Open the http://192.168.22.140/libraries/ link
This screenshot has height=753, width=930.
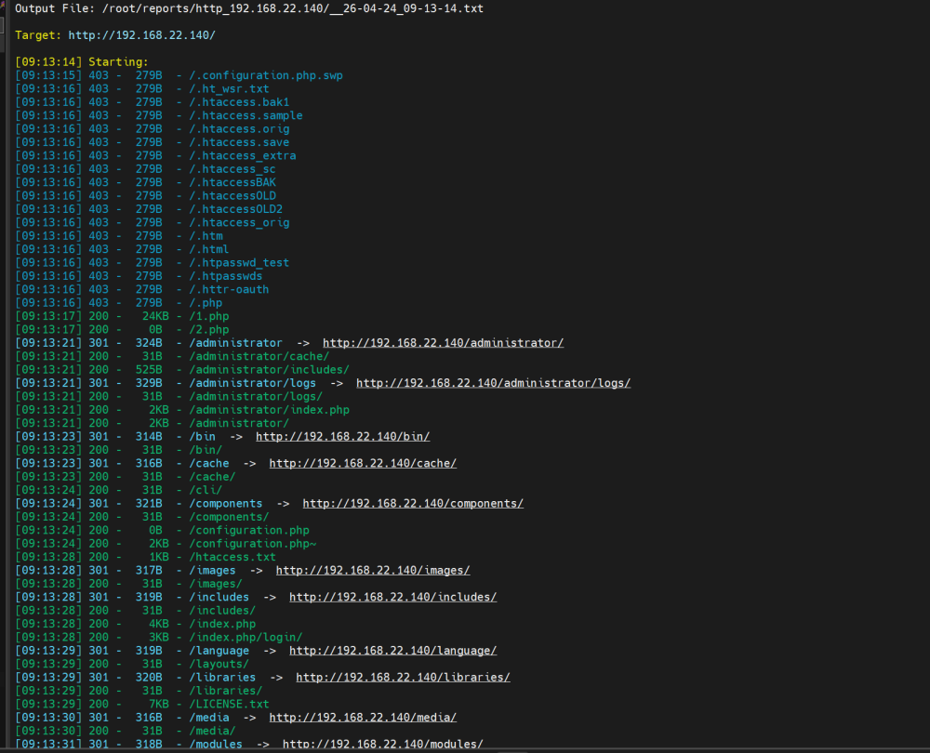pyautogui.click(x=403, y=677)
